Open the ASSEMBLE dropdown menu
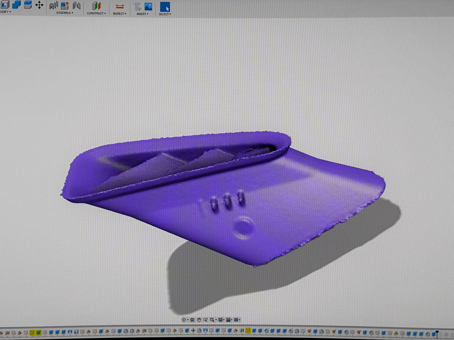 (65, 13)
